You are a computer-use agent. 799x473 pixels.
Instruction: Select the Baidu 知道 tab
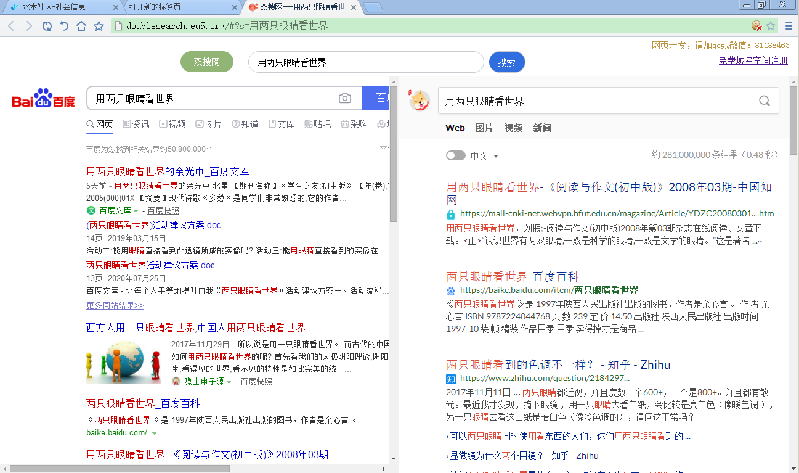tap(245, 124)
